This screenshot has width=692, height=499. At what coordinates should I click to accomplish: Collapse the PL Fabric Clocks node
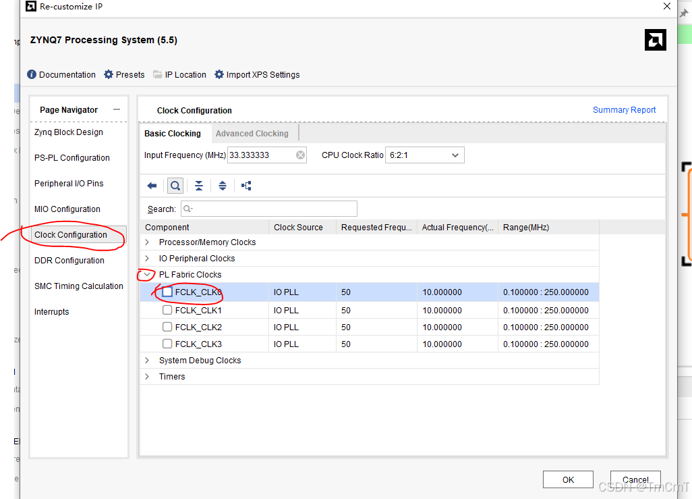pos(148,274)
